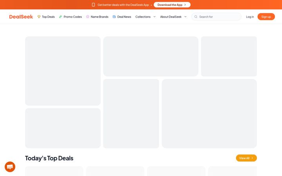The image size is (282, 176).
Task: Click the Download the App button
Action: 172,5
